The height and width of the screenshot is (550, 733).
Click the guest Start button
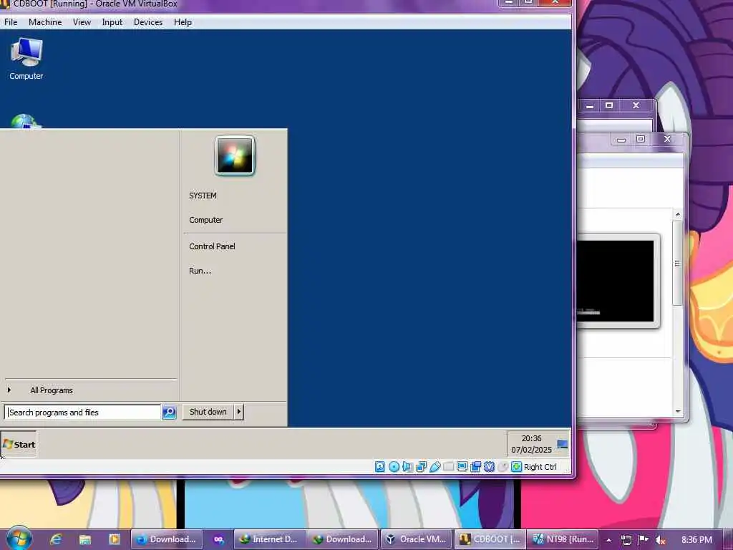pyautogui.click(x=19, y=444)
